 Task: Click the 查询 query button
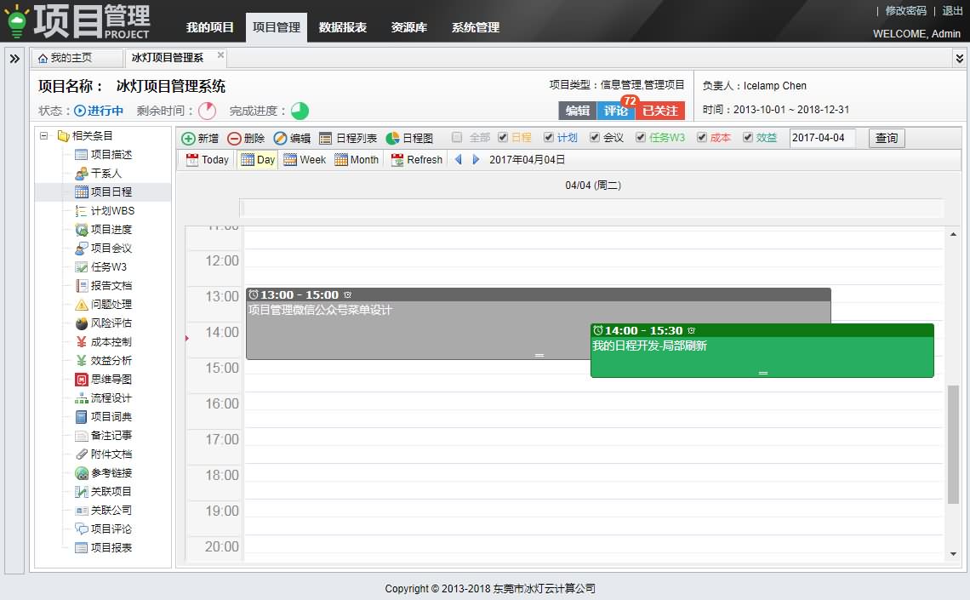coord(887,138)
